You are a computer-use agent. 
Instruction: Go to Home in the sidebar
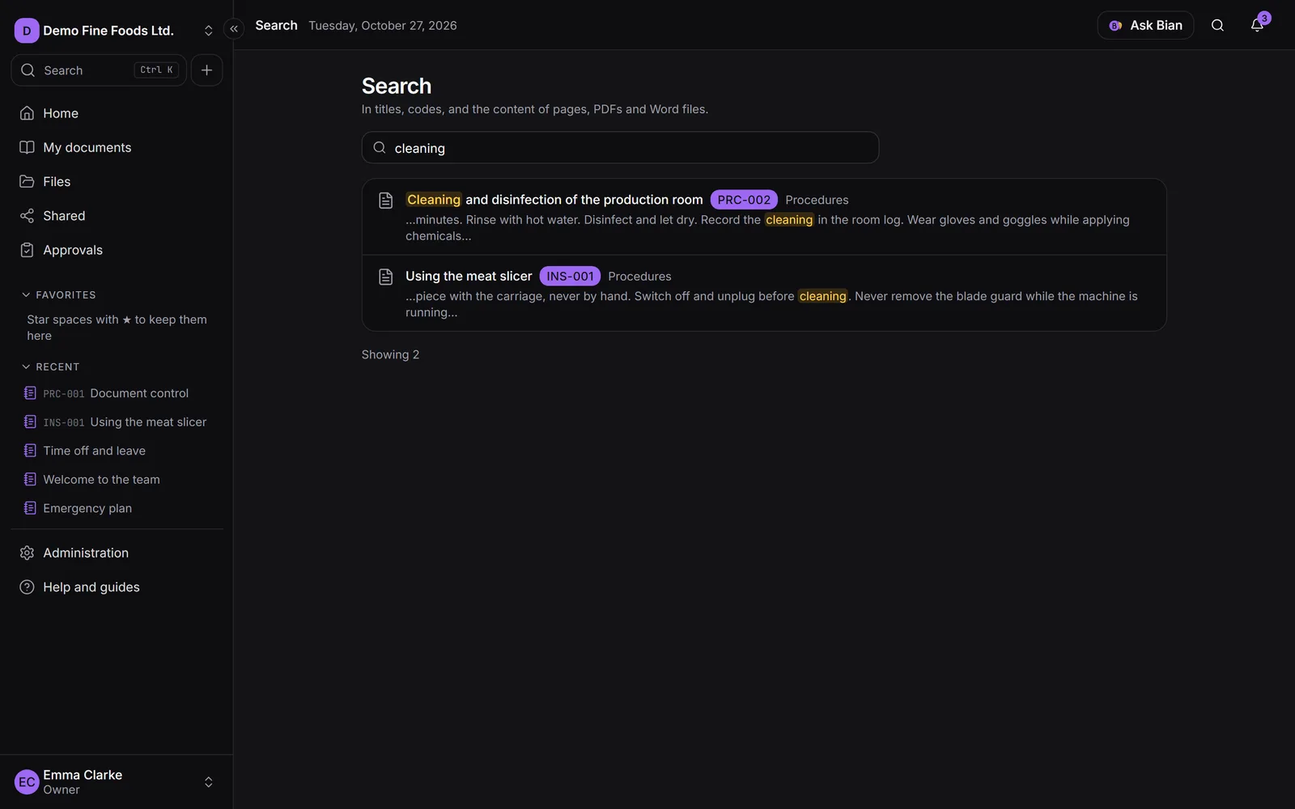(117, 113)
